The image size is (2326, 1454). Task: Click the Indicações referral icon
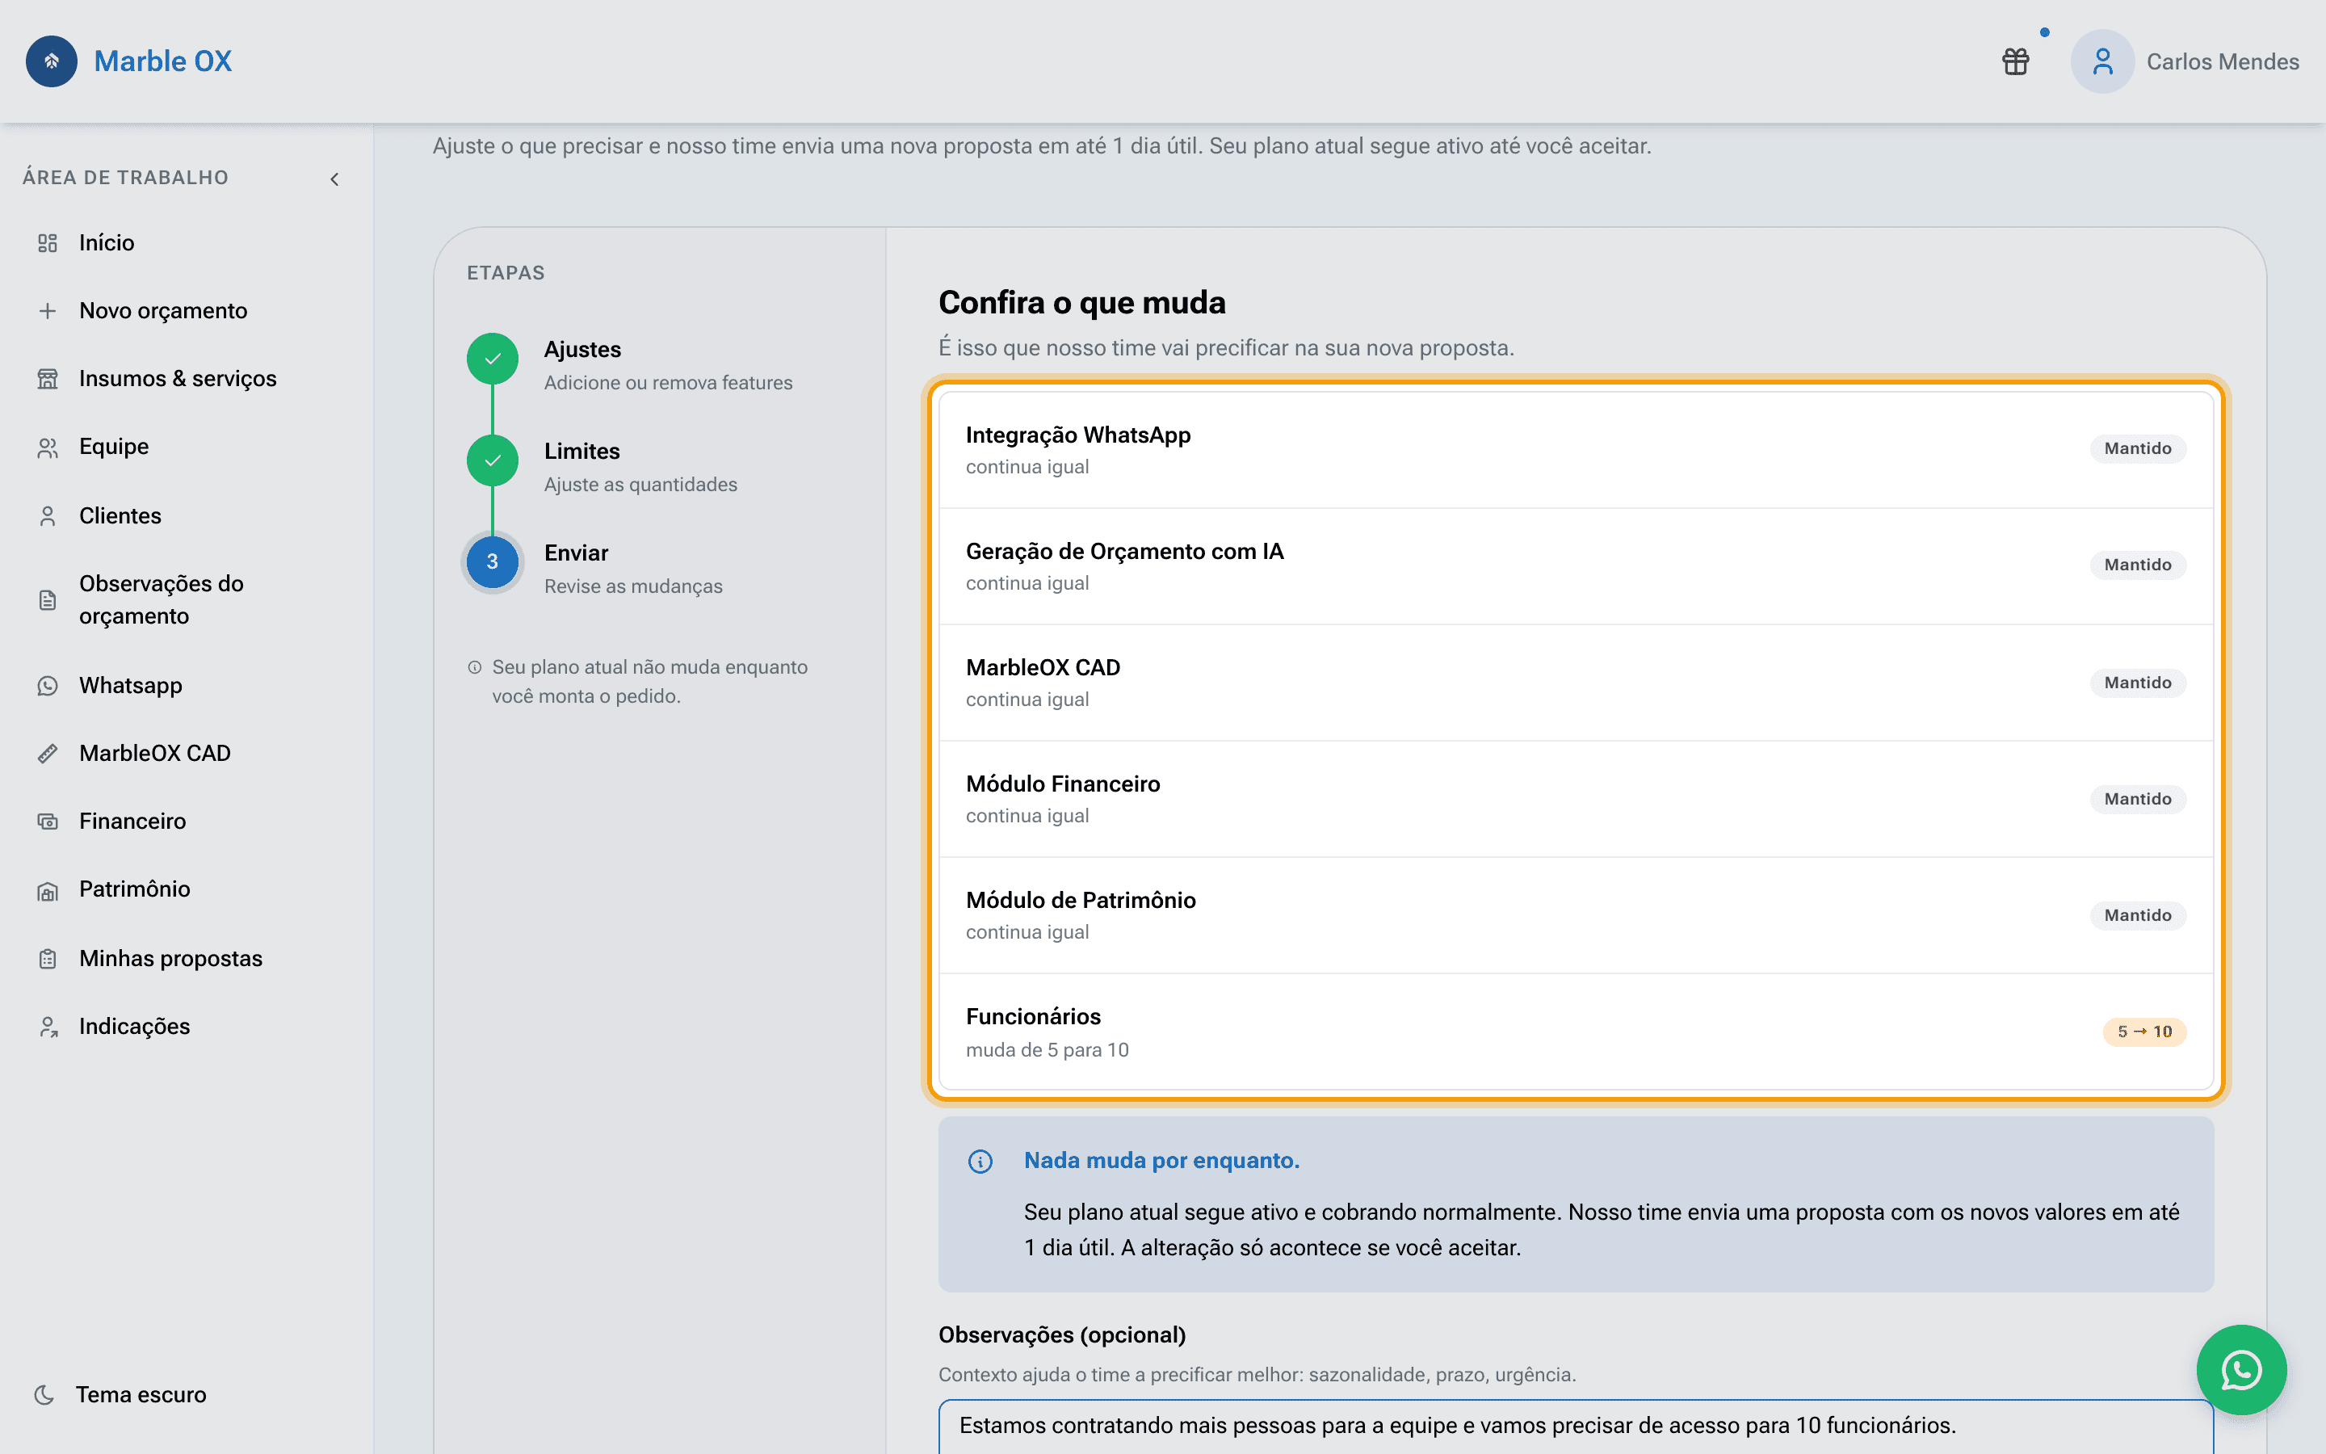tap(47, 1027)
